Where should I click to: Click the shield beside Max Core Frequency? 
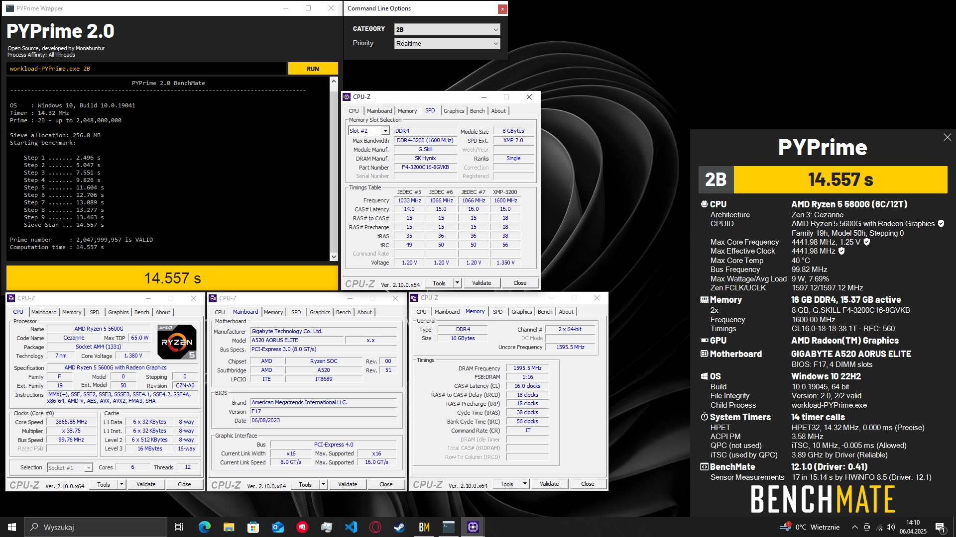tap(866, 242)
